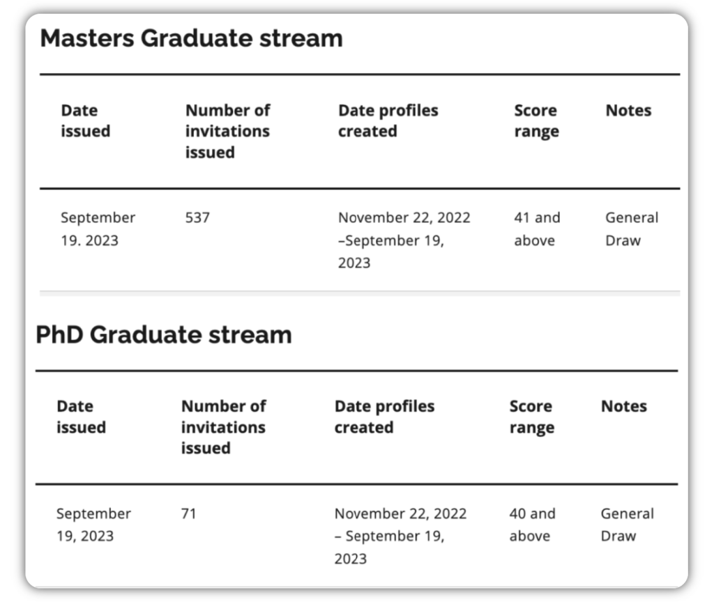Screen dimensions: 714x602
Task: Select the 71 invitations cell
Action: click(188, 514)
